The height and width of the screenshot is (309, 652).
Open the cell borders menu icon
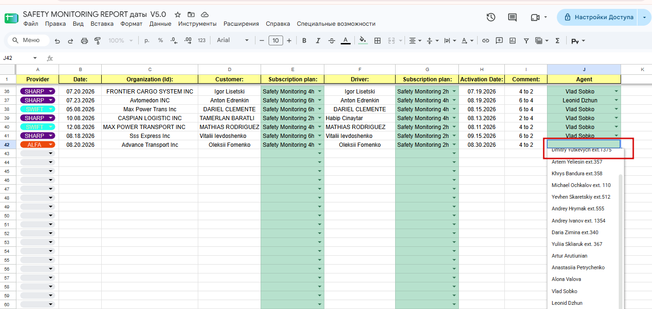[377, 41]
